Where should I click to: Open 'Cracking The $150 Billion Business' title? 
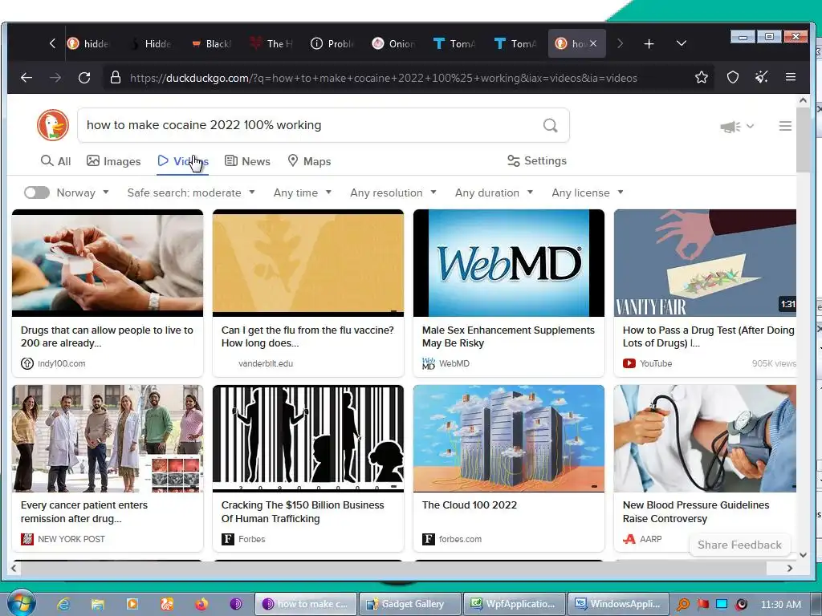coord(303,512)
